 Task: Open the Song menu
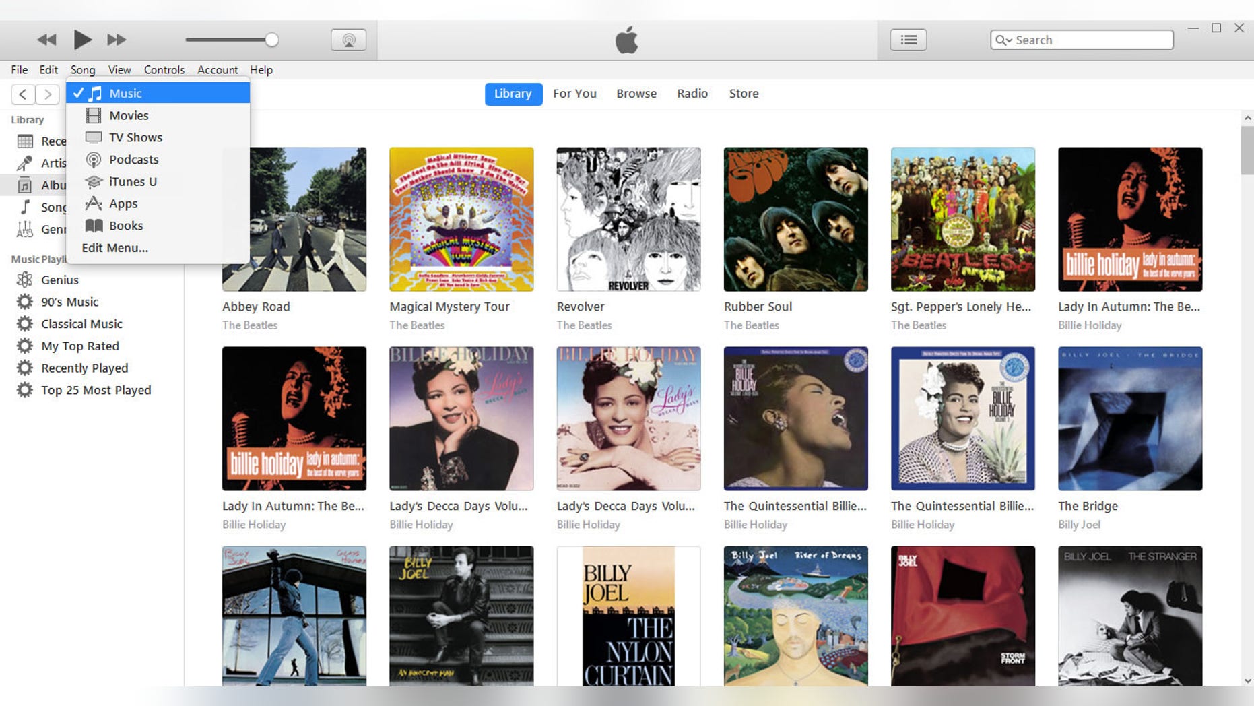point(83,70)
